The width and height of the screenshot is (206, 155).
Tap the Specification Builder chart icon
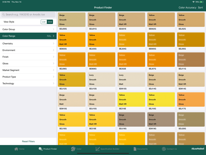97,149
